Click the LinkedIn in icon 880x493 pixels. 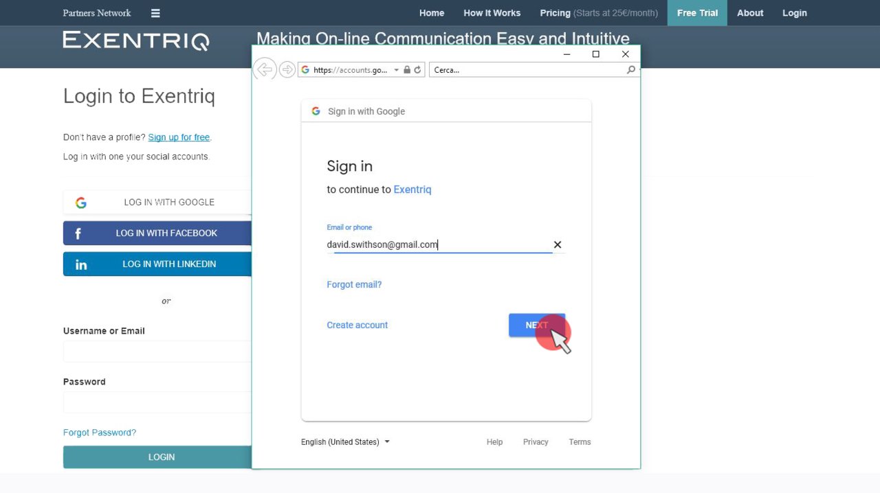click(x=81, y=264)
